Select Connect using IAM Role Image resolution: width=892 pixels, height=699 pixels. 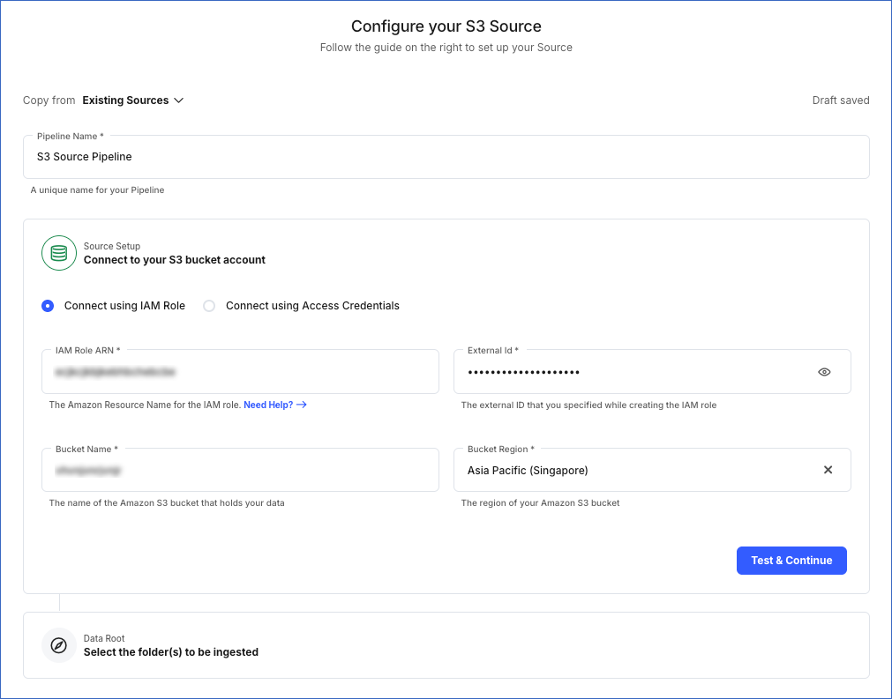[49, 306]
